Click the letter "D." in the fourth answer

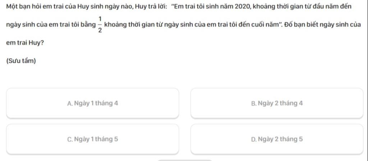[254, 139]
